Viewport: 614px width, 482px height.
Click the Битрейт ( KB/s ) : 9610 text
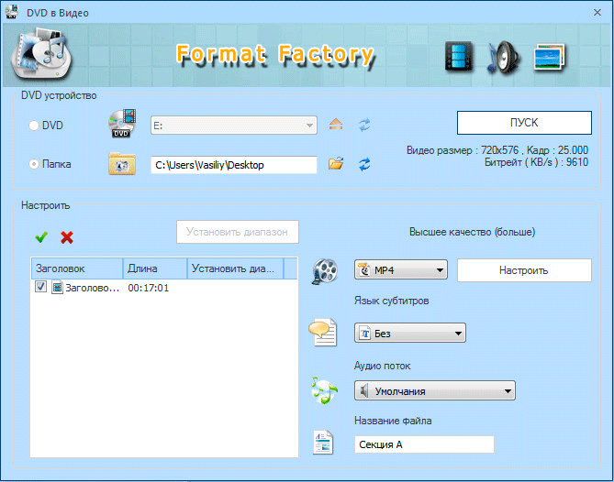click(x=536, y=162)
